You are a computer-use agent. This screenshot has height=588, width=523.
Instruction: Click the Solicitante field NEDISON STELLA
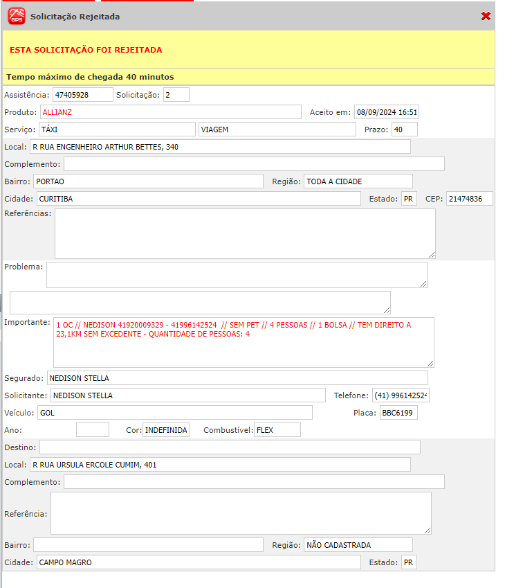pyautogui.click(x=188, y=395)
